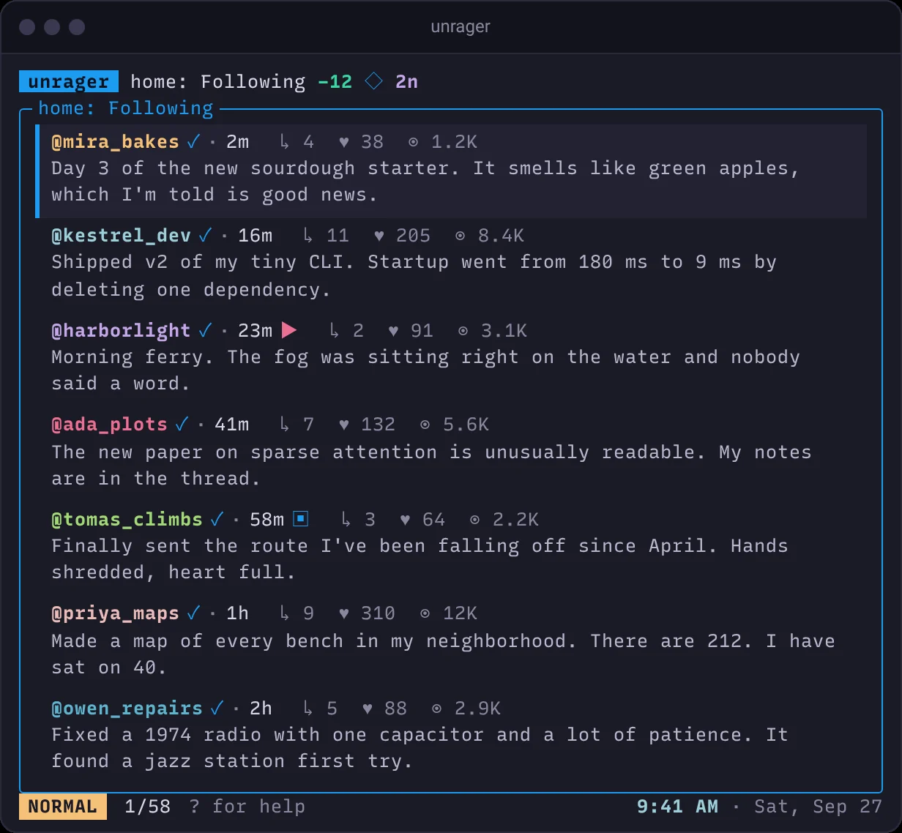This screenshot has width=902, height=833.
Task: Click the NORMAL mode indicator
Action: pyautogui.click(x=63, y=806)
